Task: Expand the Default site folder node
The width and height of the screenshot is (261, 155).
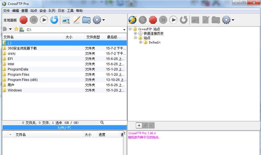Action: tap(141, 42)
